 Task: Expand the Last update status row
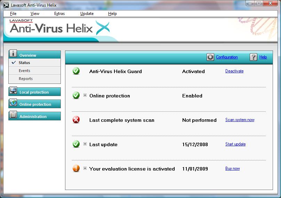[85, 144]
